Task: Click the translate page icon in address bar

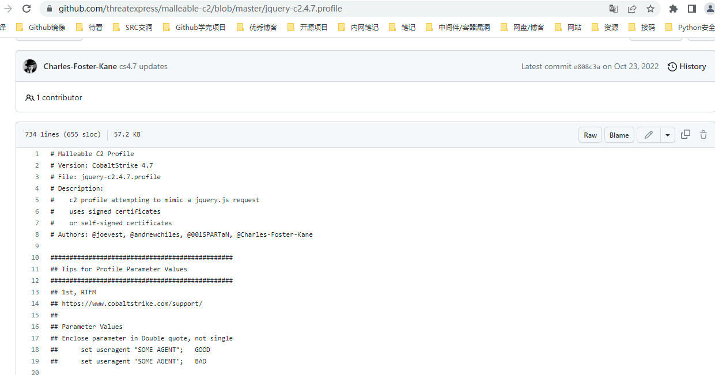Action: [x=614, y=9]
